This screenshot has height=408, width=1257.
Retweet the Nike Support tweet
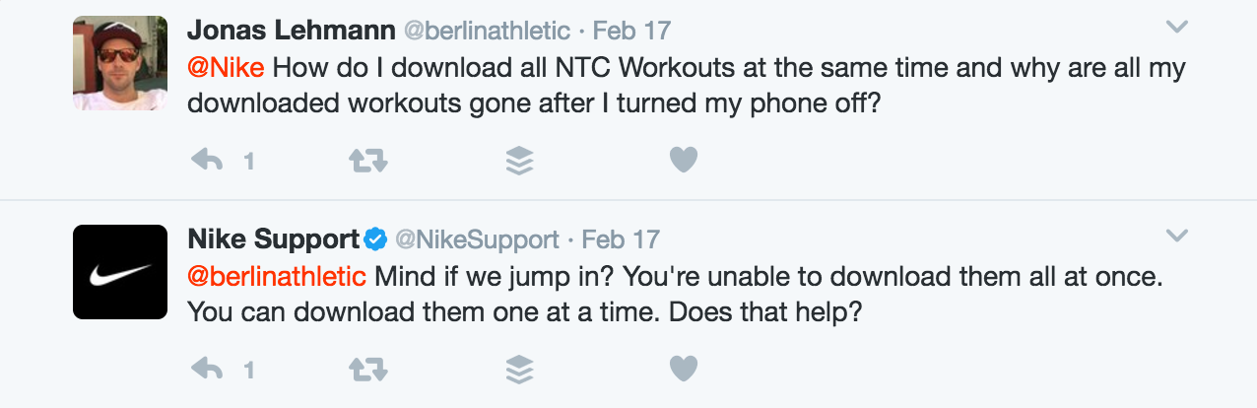[x=368, y=370]
